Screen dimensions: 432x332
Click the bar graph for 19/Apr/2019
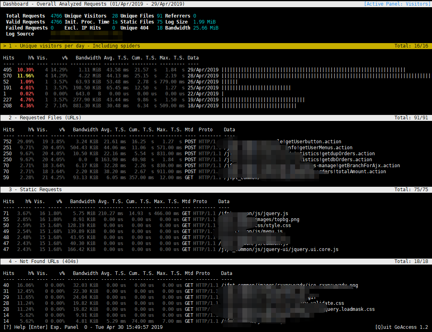264,100
